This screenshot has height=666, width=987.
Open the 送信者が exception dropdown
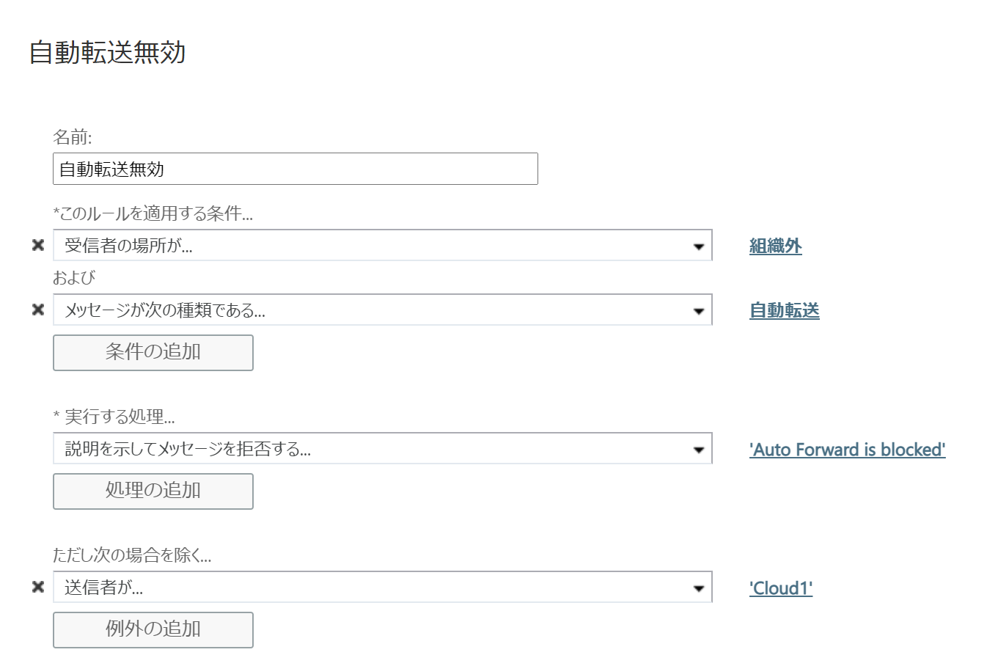[x=382, y=587]
